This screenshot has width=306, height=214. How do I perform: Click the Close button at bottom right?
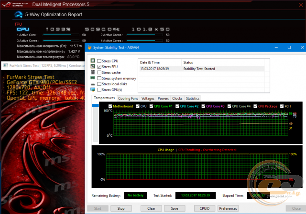point(296,208)
